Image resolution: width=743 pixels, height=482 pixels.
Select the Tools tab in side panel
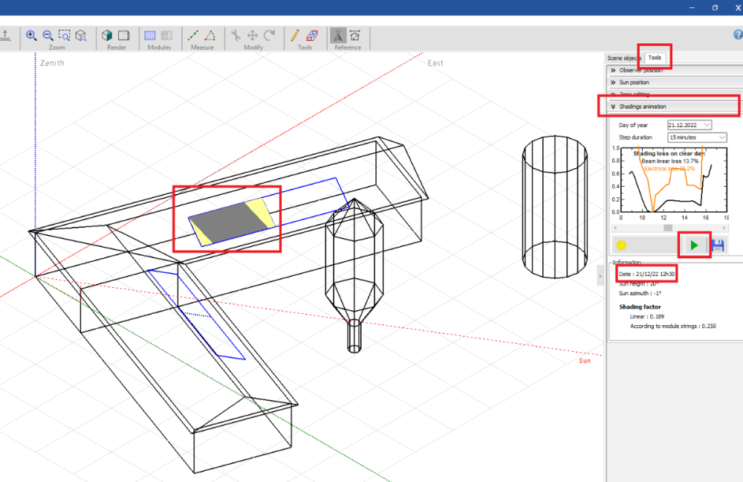coord(655,57)
